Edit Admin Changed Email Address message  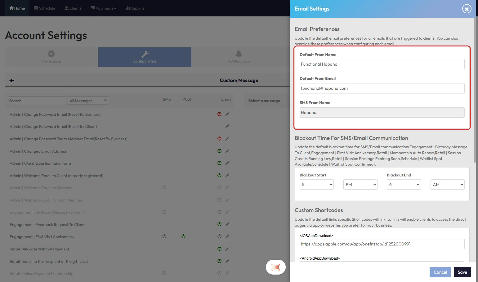(227, 151)
